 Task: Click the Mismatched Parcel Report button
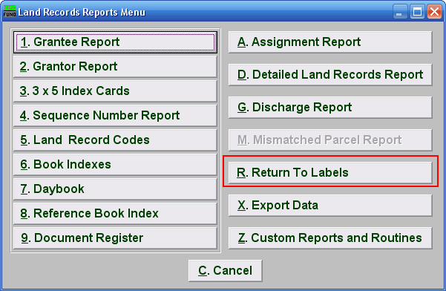tap(330, 140)
